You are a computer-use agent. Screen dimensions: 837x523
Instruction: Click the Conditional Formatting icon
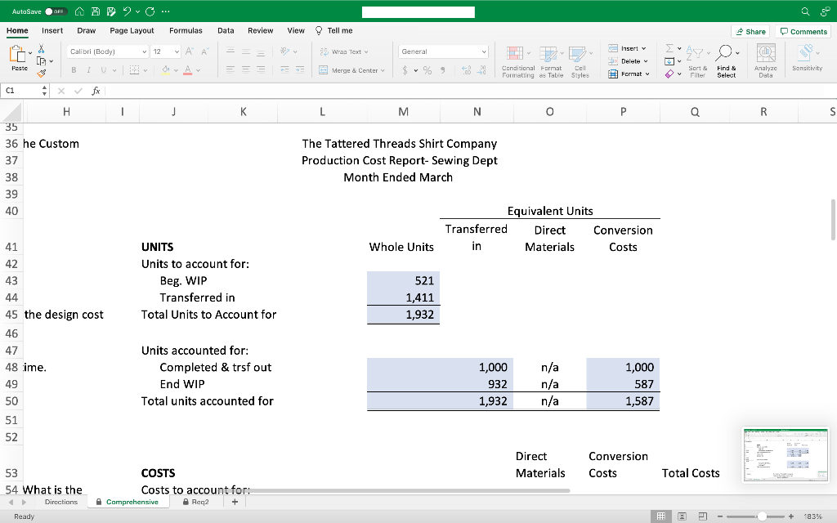(x=517, y=59)
